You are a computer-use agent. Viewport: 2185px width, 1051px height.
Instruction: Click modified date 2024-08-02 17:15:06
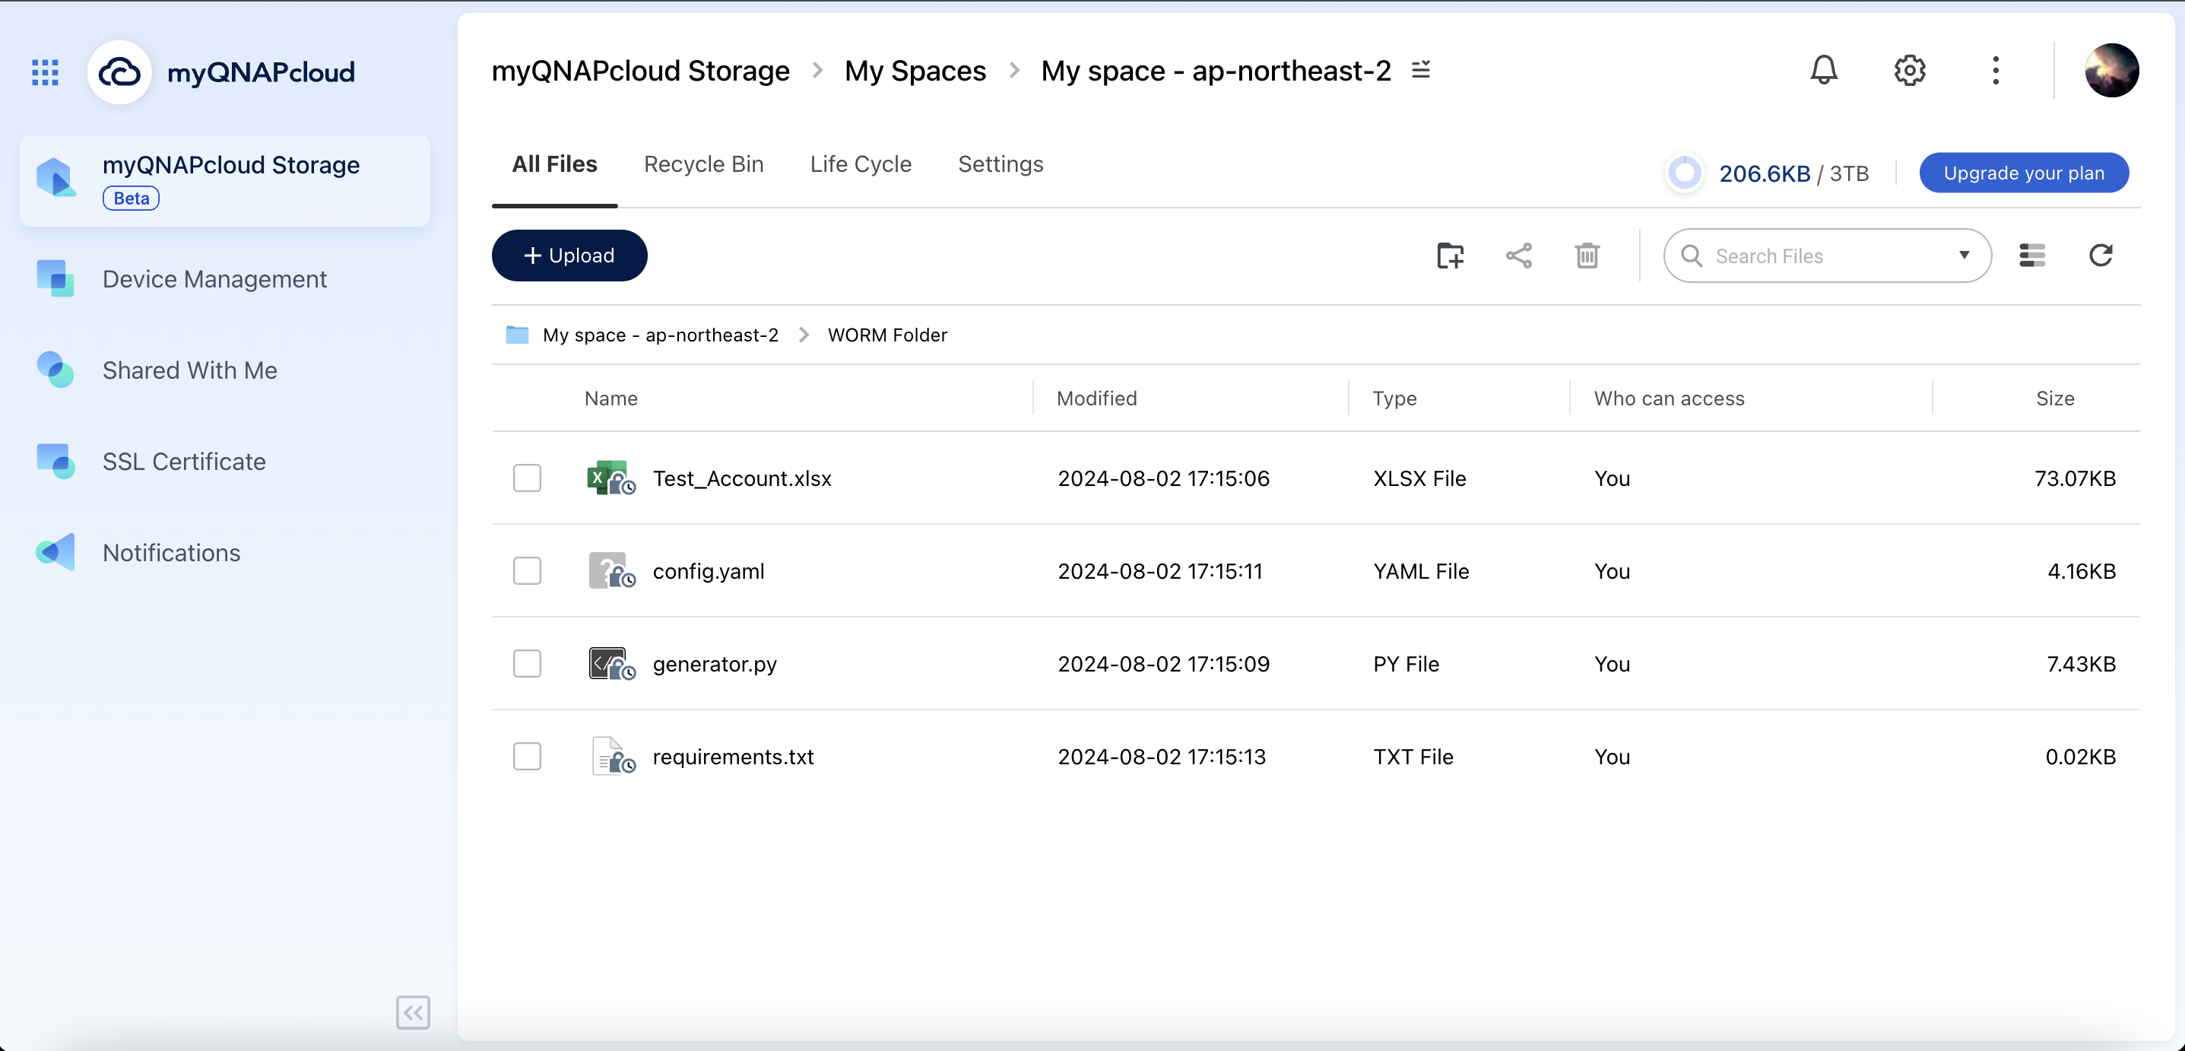(x=1164, y=478)
